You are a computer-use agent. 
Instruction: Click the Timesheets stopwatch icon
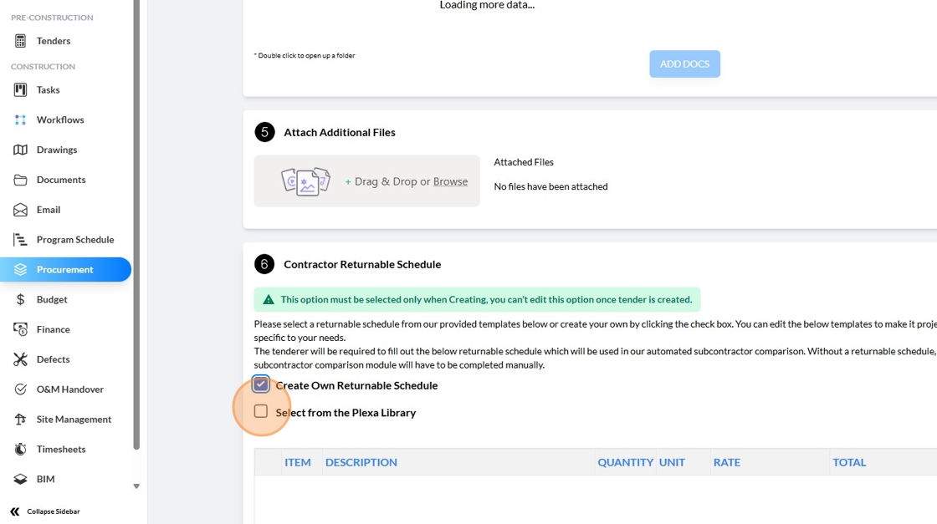21,450
